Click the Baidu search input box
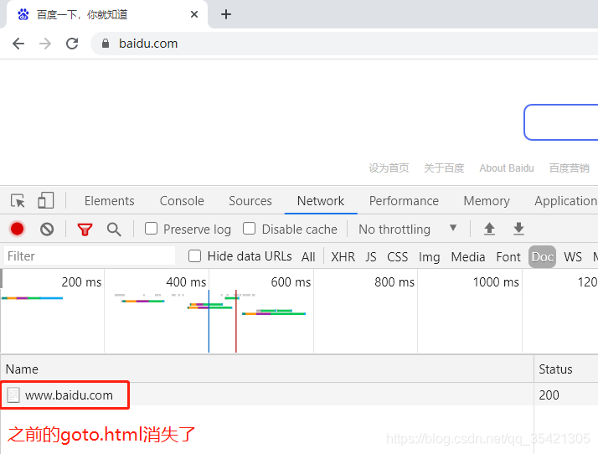 [x=560, y=122]
